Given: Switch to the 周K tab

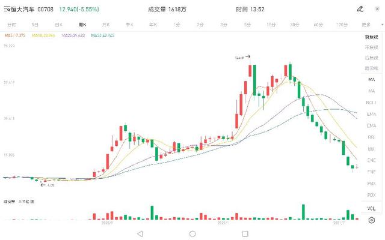Looking at the screenshot, I should 82,25.
